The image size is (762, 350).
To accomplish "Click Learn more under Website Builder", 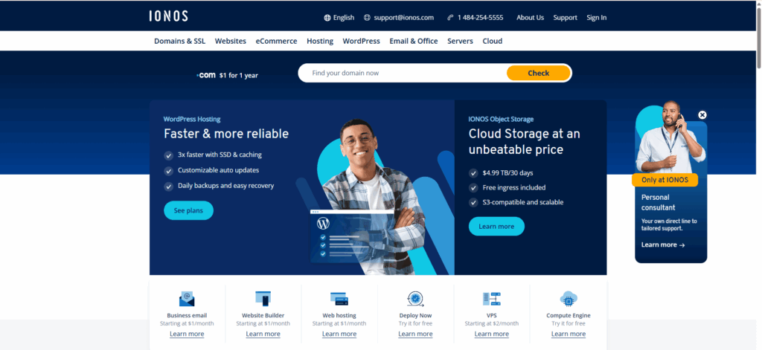I will pyautogui.click(x=263, y=334).
